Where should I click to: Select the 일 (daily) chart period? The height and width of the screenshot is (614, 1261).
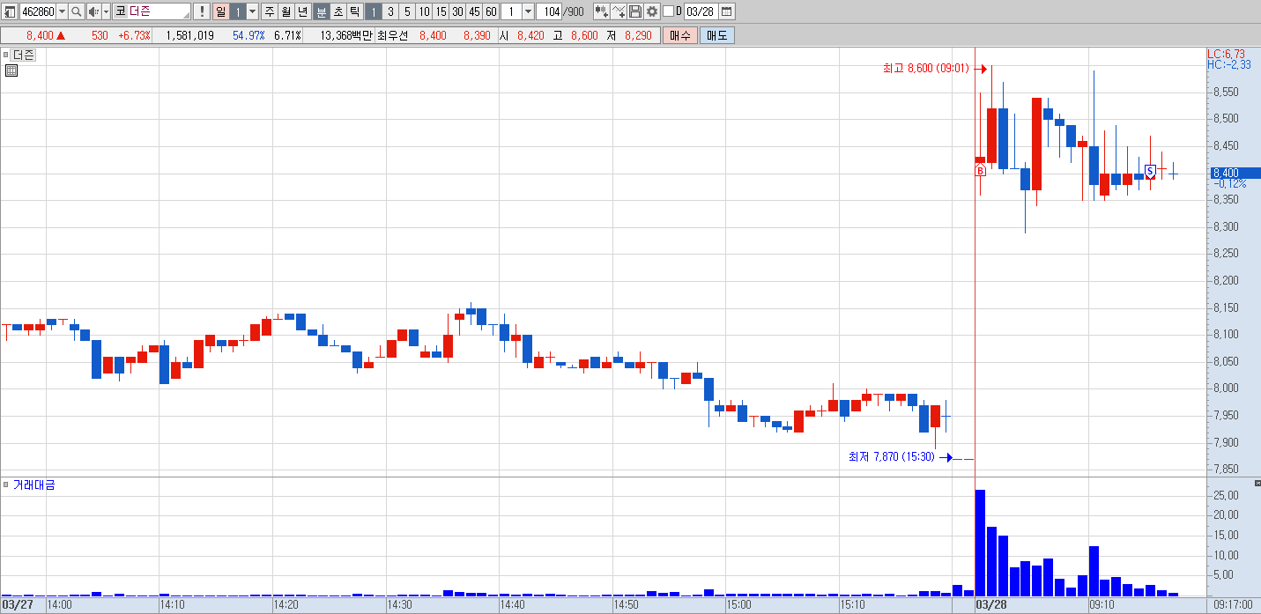click(x=220, y=11)
